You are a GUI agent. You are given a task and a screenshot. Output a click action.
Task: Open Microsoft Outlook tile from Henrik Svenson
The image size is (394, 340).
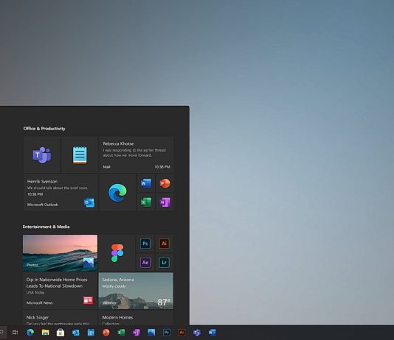pyautogui.click(x=61, y=193)
